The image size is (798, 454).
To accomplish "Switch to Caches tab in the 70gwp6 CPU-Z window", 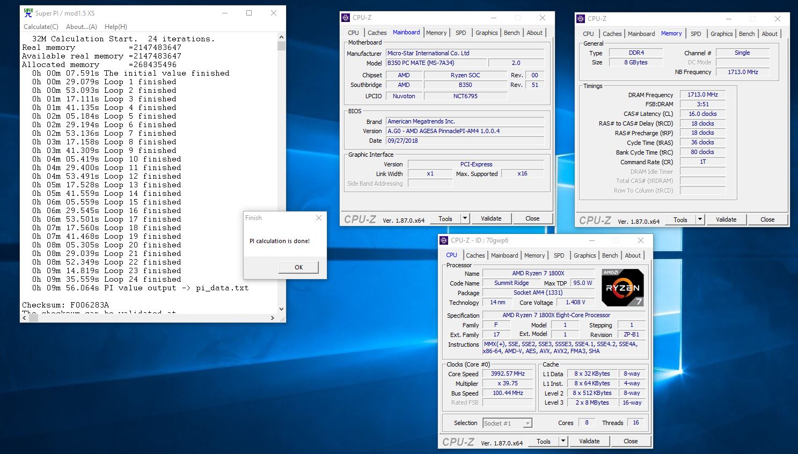I will click(x=475, y=255).
